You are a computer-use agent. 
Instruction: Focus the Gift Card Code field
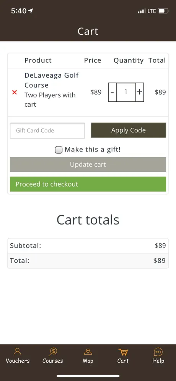click(47, 130)
